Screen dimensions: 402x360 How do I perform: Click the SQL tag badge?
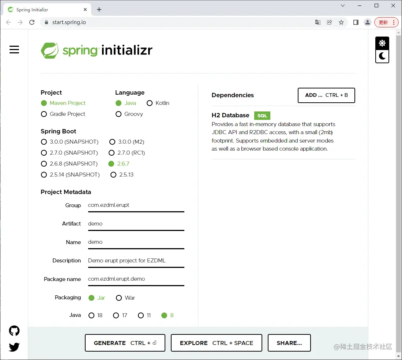(x=262, y=115)
